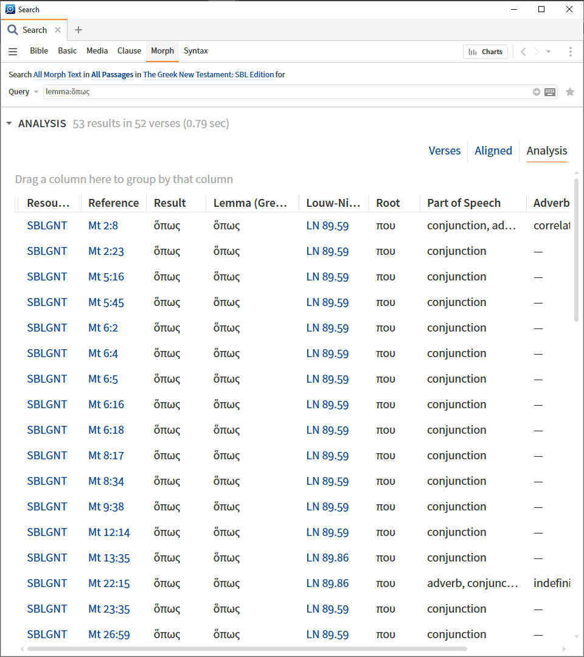This screenshot has width=584, height=657.
Task: Add a new tab with the plus icon
Action: coord(78,30)
